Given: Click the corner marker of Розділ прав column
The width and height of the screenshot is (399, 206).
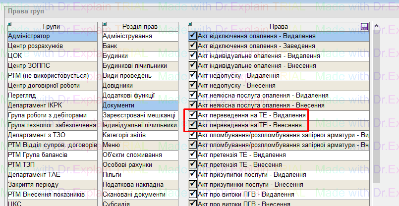Looking at the screenshot, I should pyautogui.click(x=104, y=24).
